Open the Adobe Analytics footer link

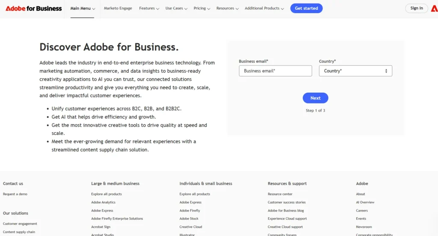(x=103, y=202)
